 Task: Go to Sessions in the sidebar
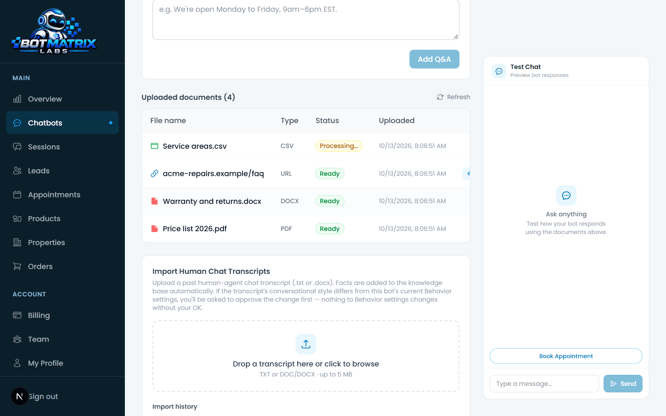click(x=62, y=147)
